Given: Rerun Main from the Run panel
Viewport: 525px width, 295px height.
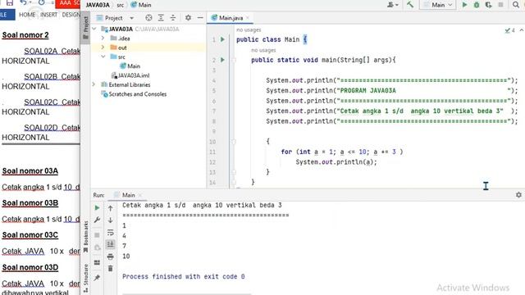Looking at the screenshot, I should point(97,207).
